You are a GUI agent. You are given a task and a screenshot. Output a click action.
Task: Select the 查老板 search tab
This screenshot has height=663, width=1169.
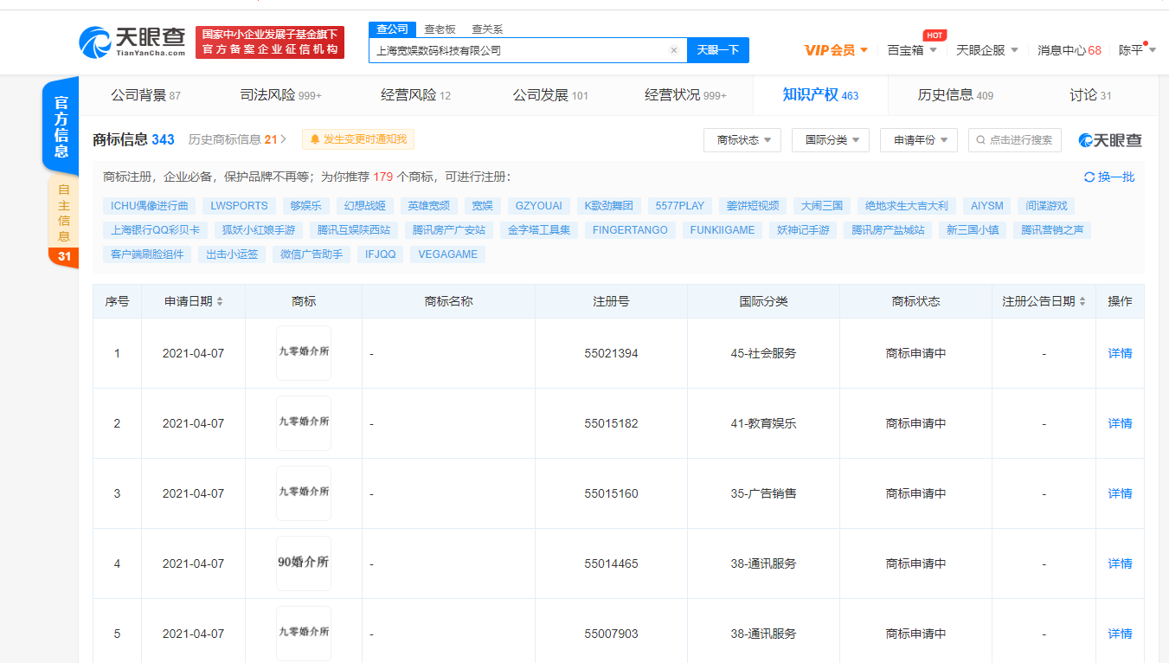point(440,29)
